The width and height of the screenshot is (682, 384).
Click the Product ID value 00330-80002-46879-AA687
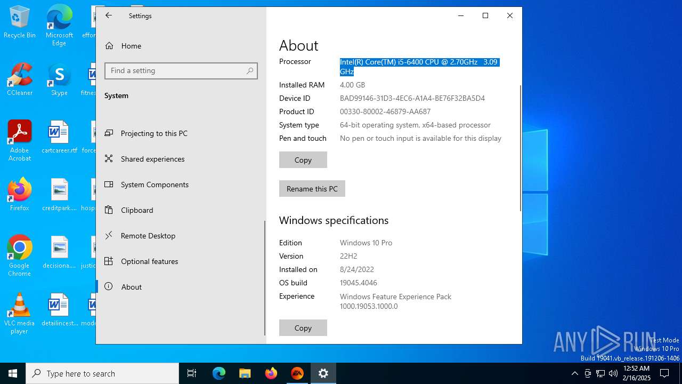point(385,111)
